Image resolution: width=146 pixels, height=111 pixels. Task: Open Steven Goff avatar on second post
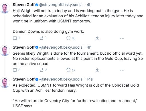coord(5,51)
